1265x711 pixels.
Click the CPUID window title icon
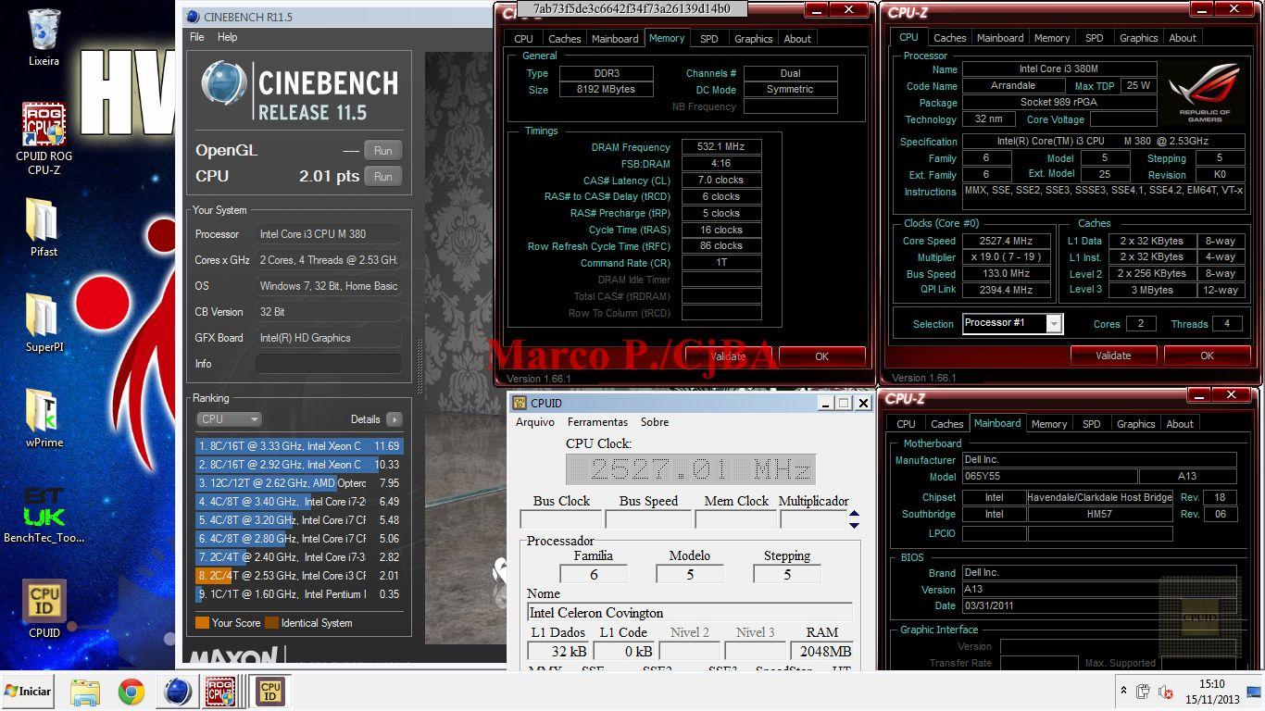(520, 403)
